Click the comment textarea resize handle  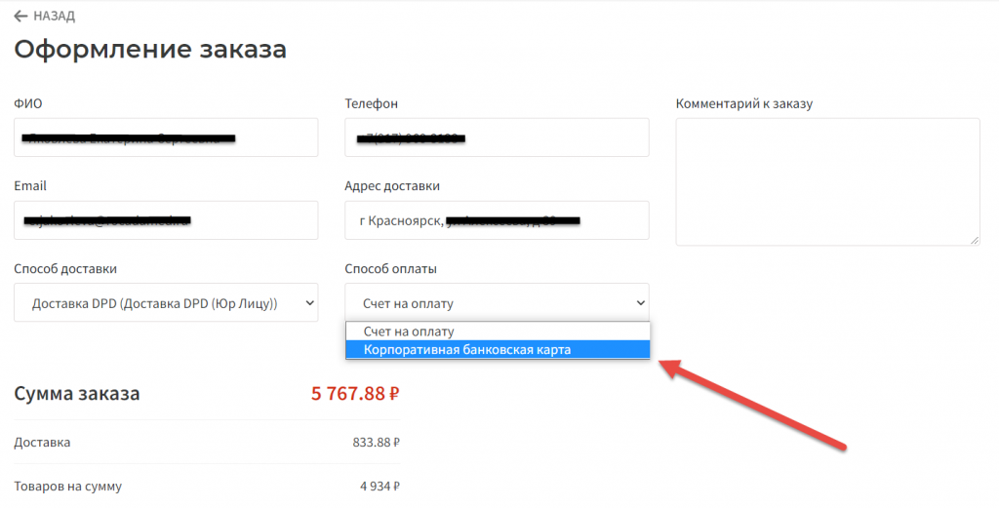tap(974, 239)
